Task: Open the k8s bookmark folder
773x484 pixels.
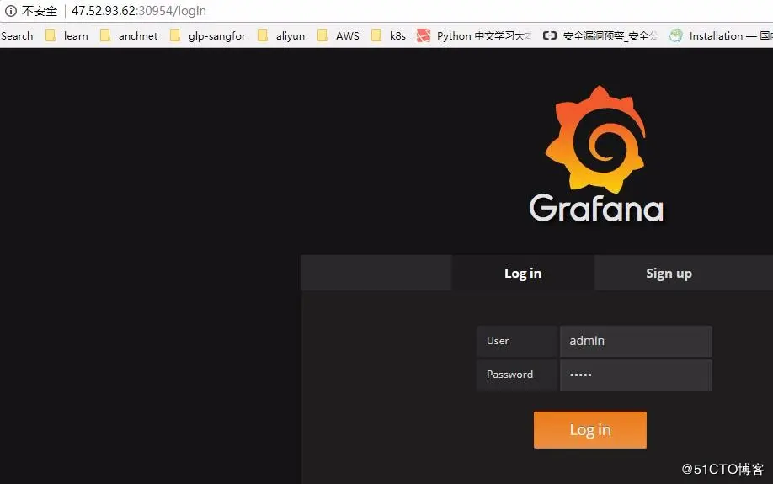Action: (x=388, y=35)
